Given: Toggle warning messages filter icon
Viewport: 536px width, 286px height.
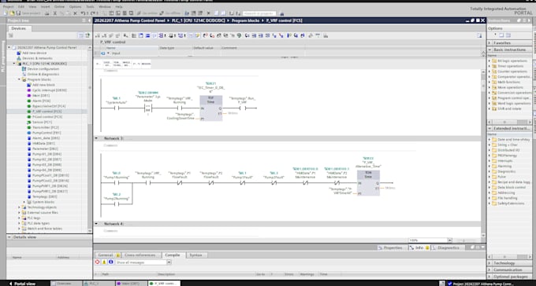Looking at the screenshot, I should tap(104, 262).
